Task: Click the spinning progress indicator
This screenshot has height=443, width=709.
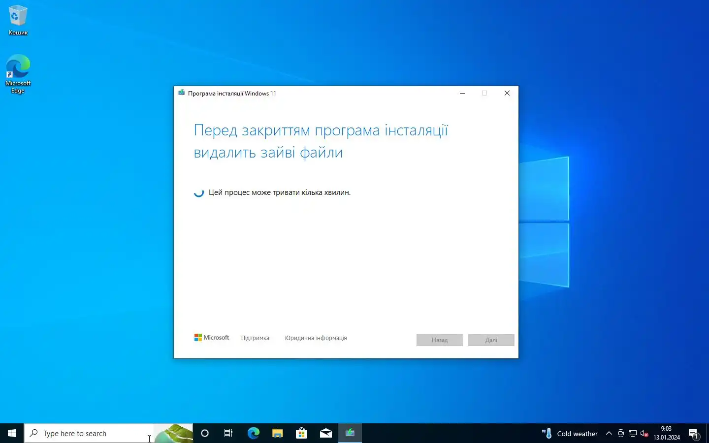Action: coord(199,192)
